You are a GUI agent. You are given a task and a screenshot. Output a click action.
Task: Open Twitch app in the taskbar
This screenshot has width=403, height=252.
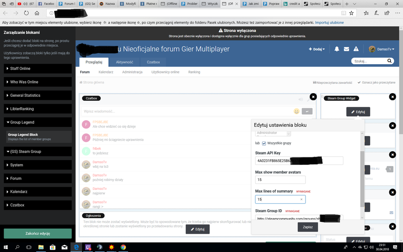tap(88, 247)
